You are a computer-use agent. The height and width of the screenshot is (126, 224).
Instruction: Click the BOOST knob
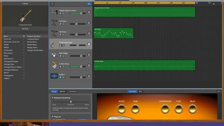121,109
